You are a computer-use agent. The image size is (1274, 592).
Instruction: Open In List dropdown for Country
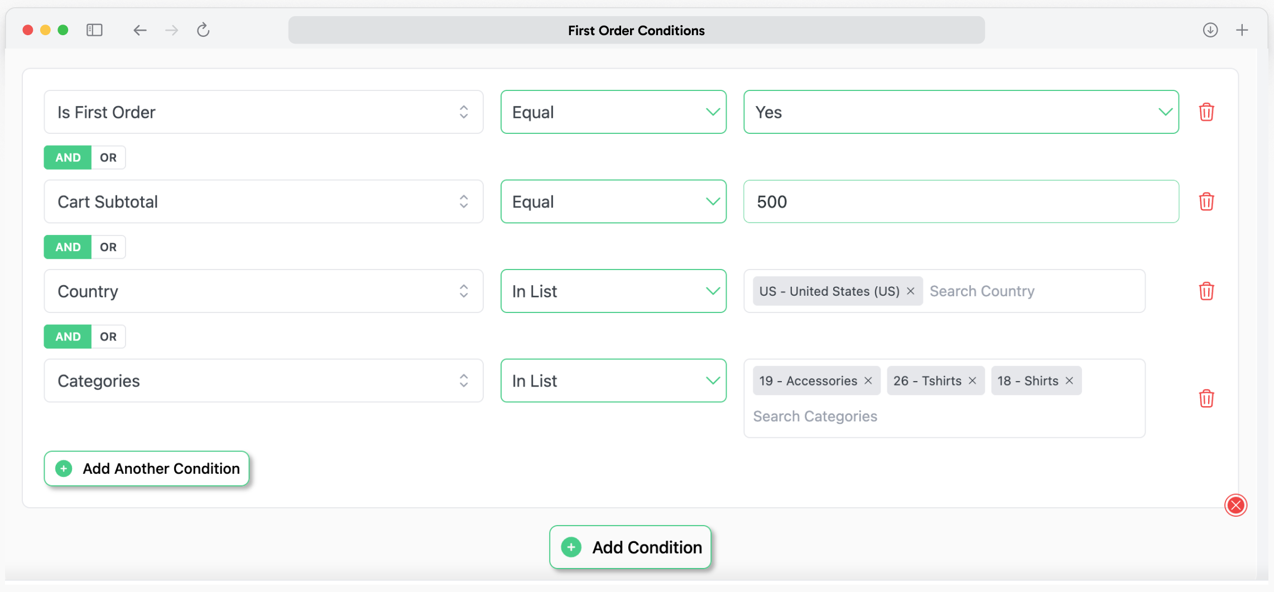coord(613,291)
